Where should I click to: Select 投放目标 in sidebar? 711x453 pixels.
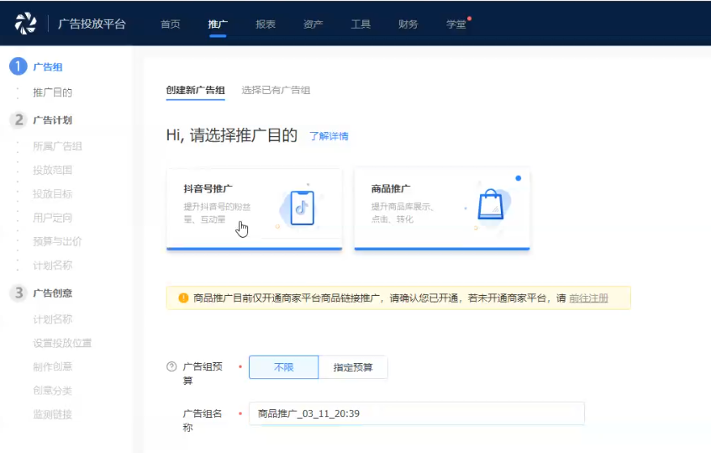pyautogui.click(x=53, y=194)
